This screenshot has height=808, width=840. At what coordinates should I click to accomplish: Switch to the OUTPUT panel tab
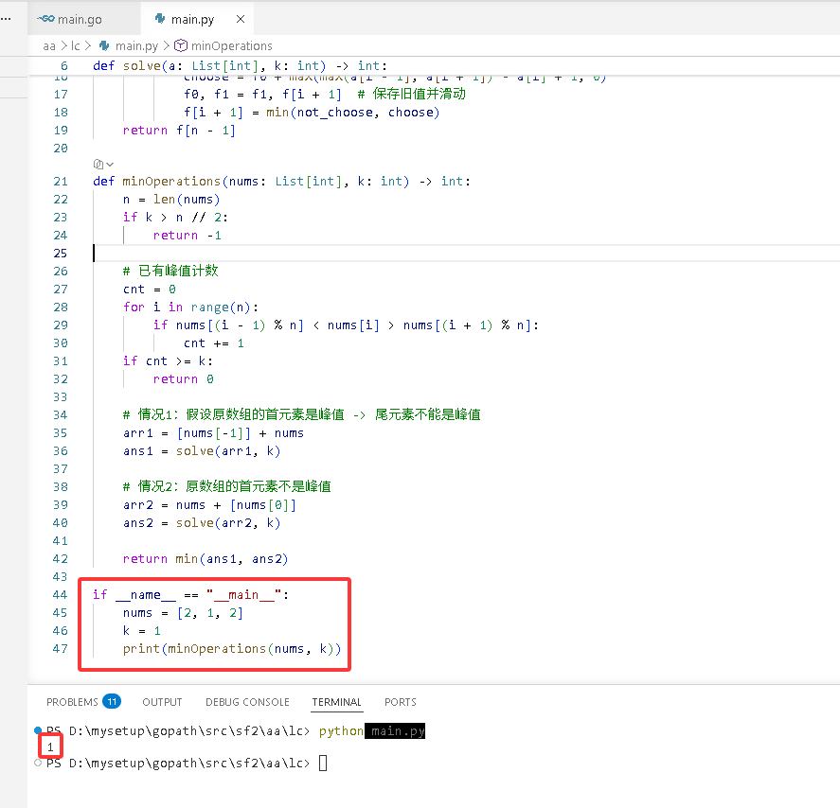[162, 701]
